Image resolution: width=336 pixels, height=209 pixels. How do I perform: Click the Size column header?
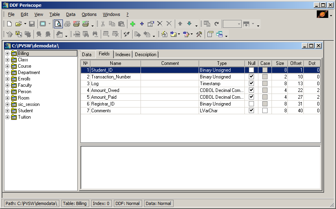(x=280, y=63)
